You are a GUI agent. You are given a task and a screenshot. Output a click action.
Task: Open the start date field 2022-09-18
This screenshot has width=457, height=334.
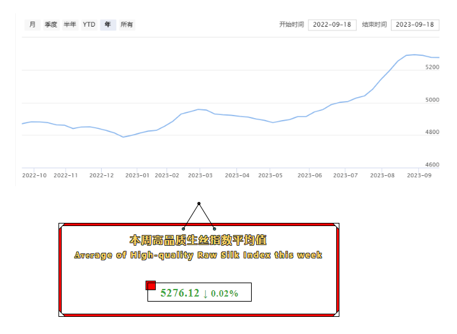[332, 25]
